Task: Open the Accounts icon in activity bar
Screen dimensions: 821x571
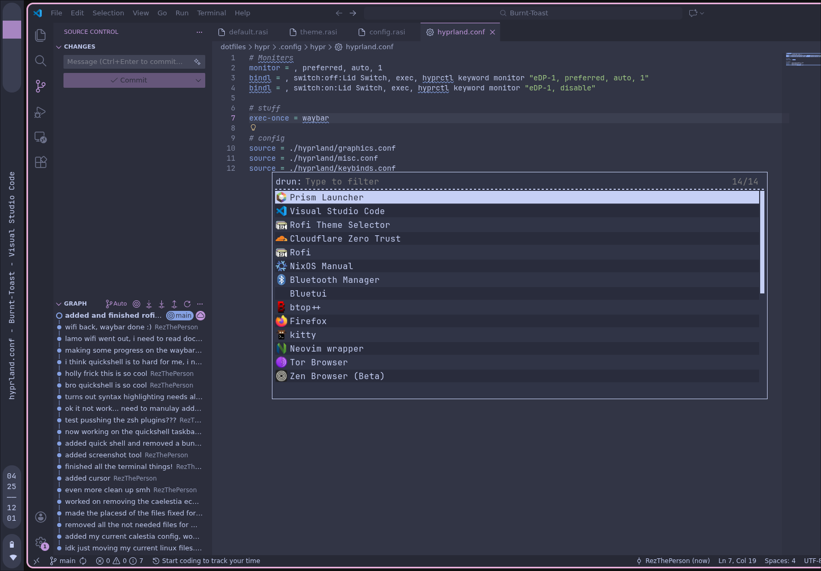Action: pyautogui.click(x=41, y=517)
